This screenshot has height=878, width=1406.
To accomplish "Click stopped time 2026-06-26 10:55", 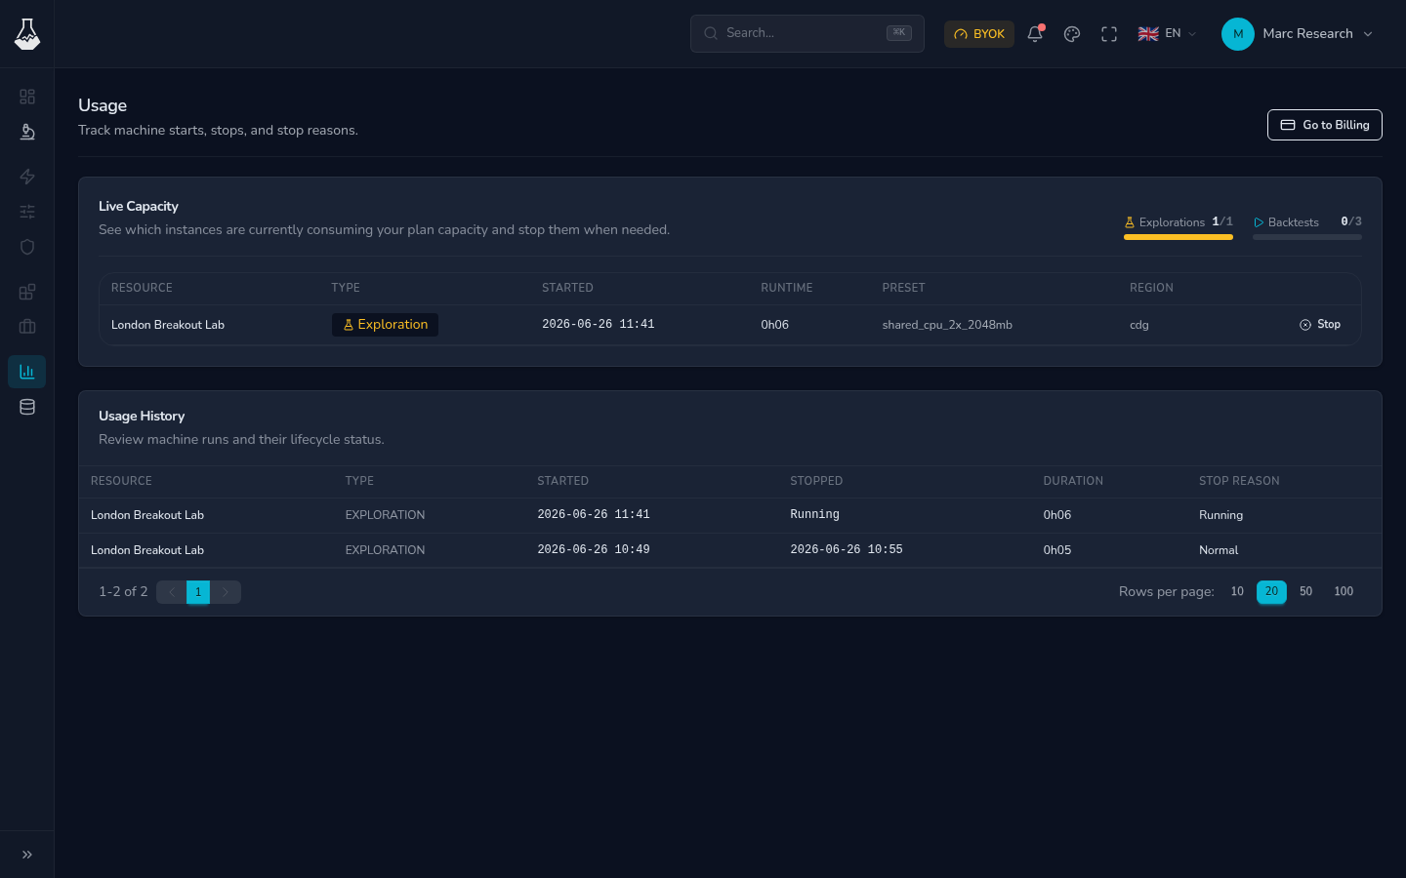I will pyautogui.click(x=846, y=550).
